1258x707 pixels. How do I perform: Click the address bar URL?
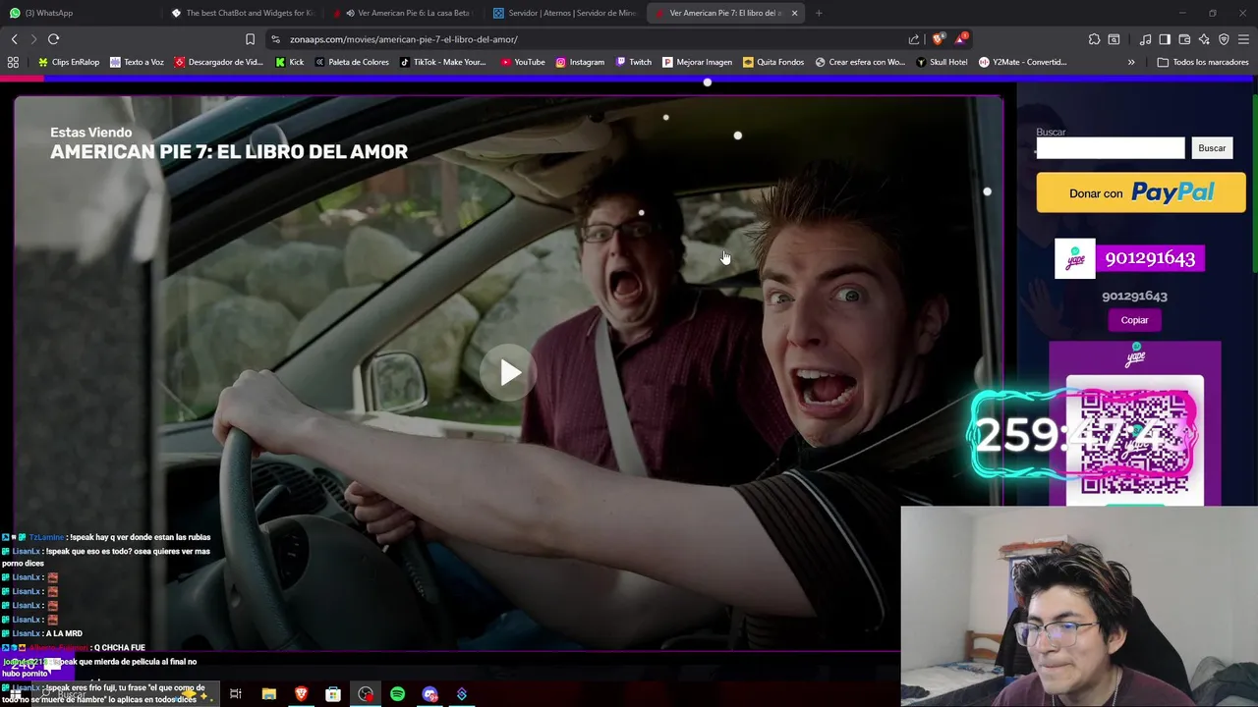[x=404, y=39]
